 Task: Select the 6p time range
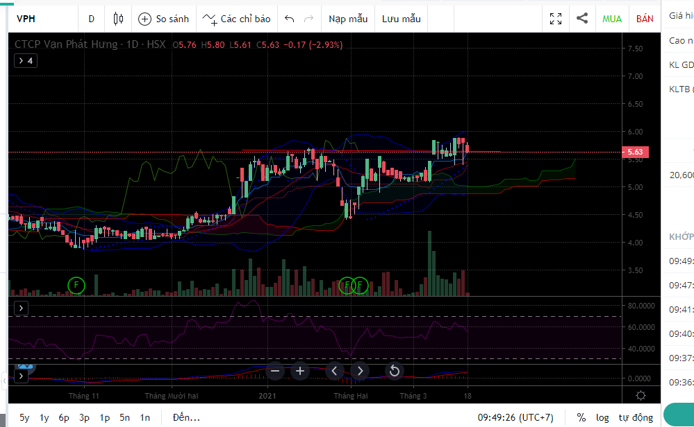[x=64, y=417]
